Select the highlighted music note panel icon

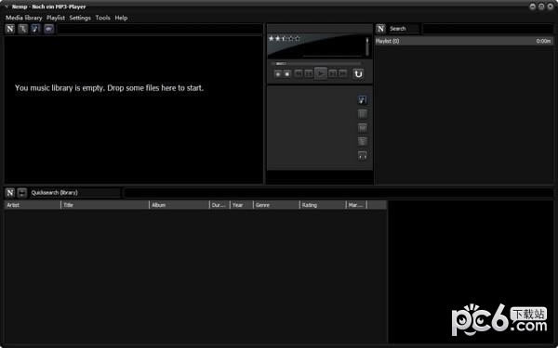click(363, 100)
